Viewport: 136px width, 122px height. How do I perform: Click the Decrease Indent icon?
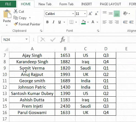(125, 22)
